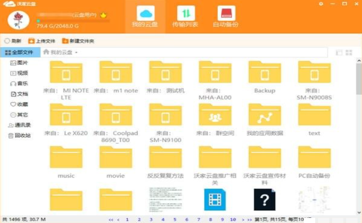Screen dimensions: 362x223
Task: Go to page 2
Action: pos(139,220)
